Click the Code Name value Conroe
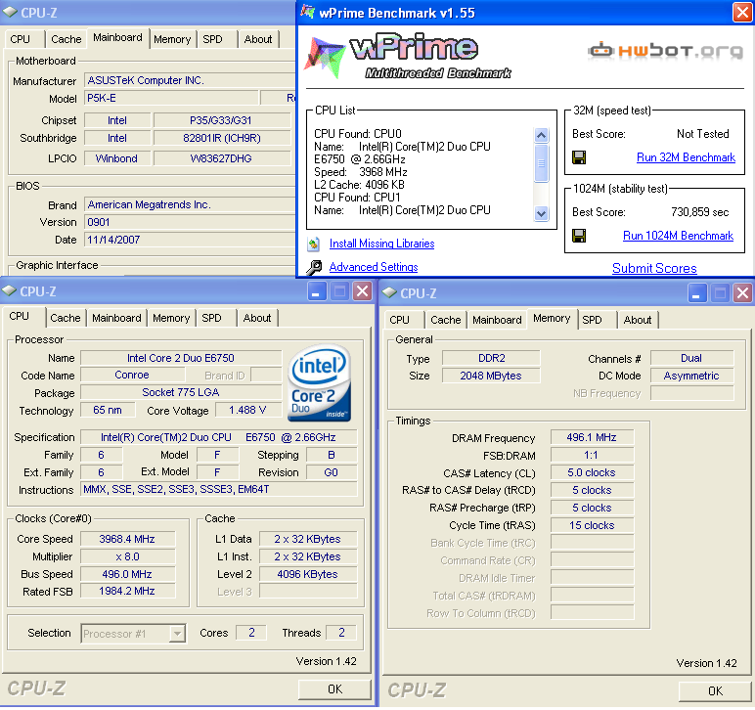 point(132,375)
